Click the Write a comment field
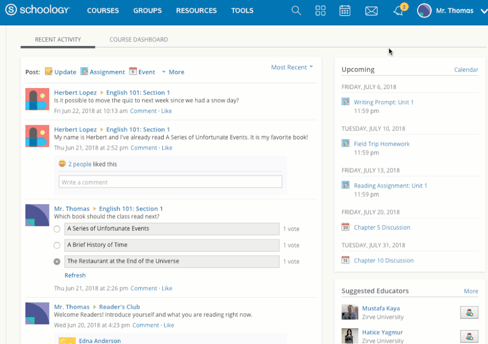The image size is (488, 344). click(170, 182)
